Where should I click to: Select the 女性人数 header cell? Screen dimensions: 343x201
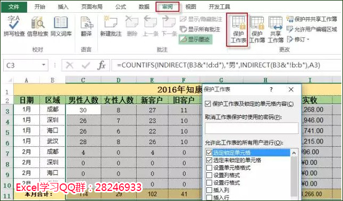[119, 100]
